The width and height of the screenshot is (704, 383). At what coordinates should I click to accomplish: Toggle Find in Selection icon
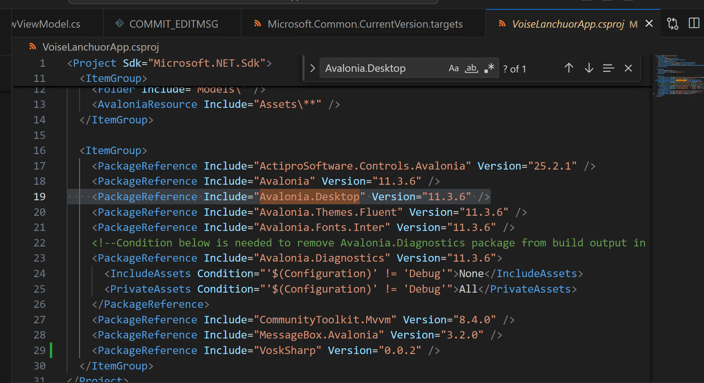(608, 68)
